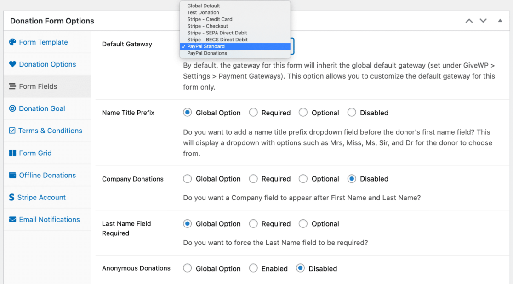513x284 pixels.
Task: Enable Anonymous Donations
Action: click(x=253, y=268)
